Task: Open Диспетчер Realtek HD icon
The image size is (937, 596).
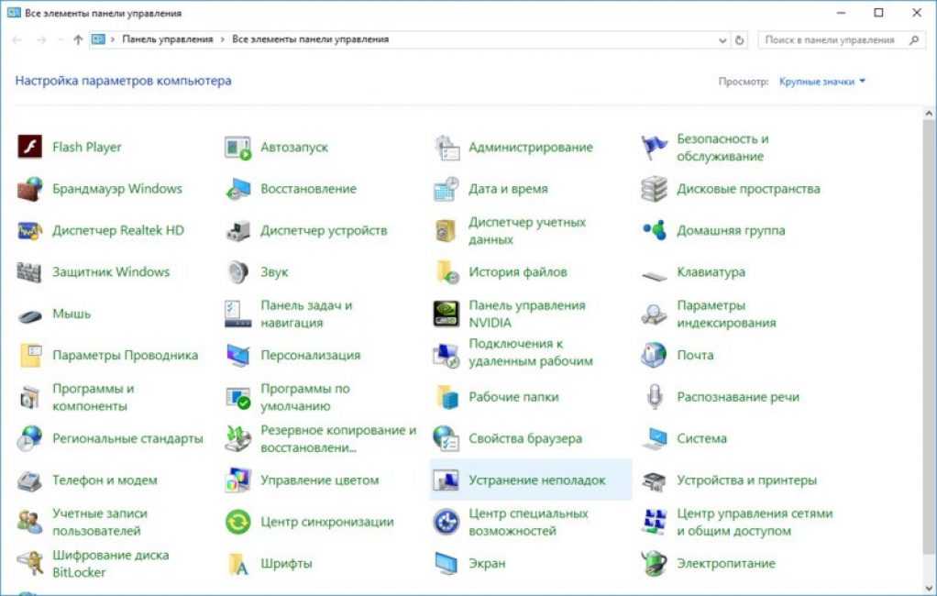Action: pyautogui.click(x=30, y=230)
